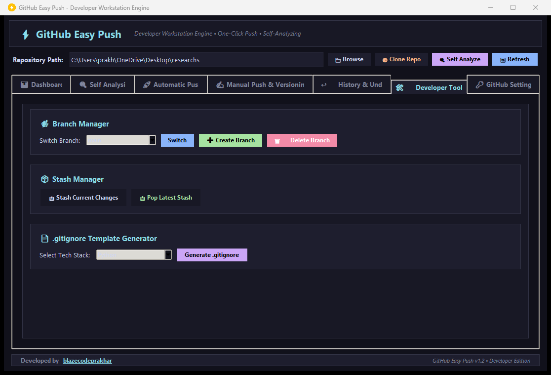Click the blue Switch button
This screenshot has height=375, width=551.
[x=177, y=140]
